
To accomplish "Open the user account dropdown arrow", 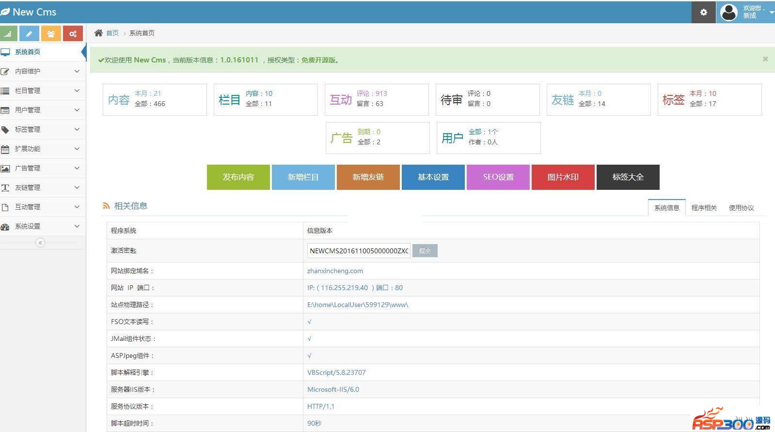I will (x=771, y=12).
